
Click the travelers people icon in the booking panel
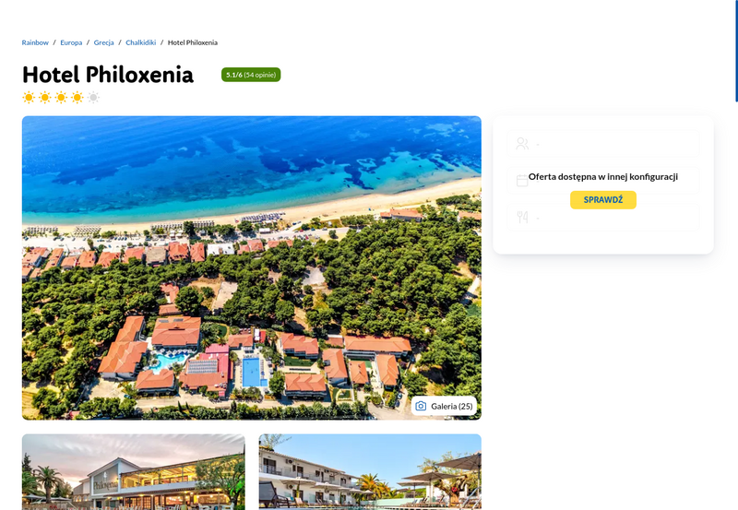[x=522, y=144]
